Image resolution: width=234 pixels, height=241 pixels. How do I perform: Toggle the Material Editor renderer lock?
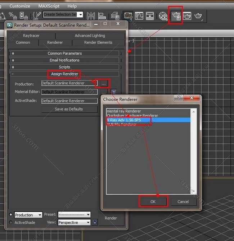pos(114,92)
